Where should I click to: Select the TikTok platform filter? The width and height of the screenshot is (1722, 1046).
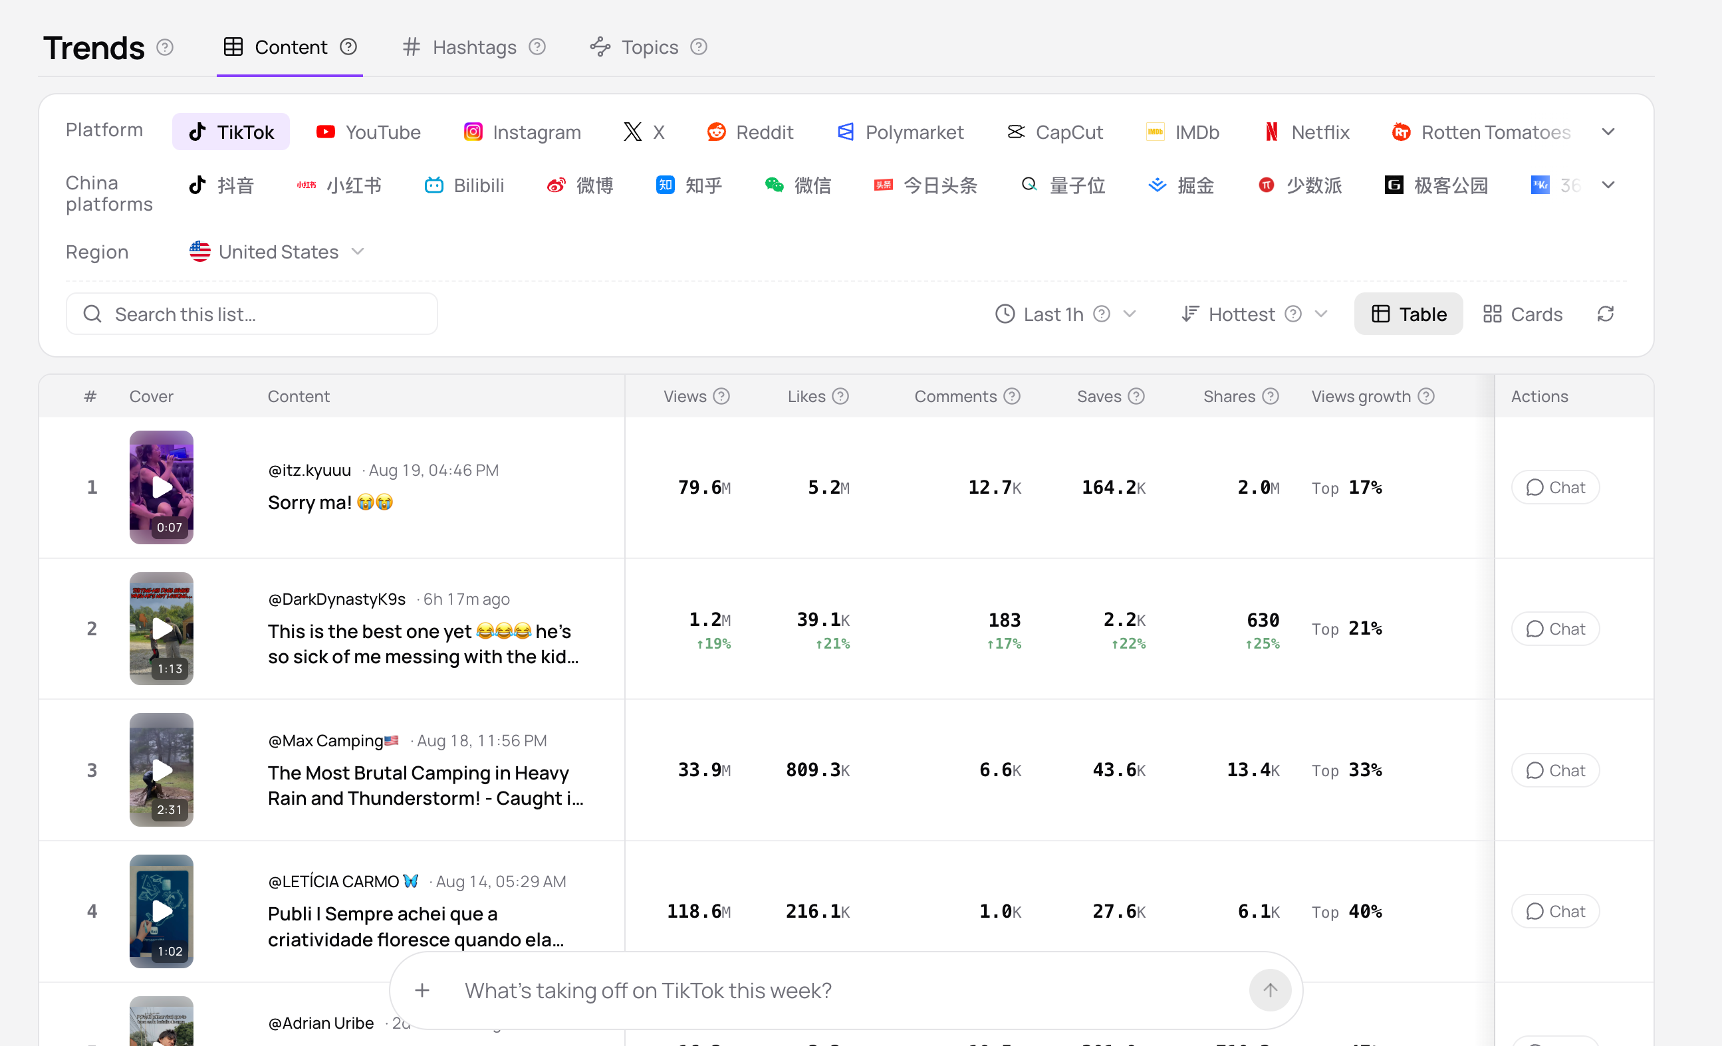[x=231, y=132]
